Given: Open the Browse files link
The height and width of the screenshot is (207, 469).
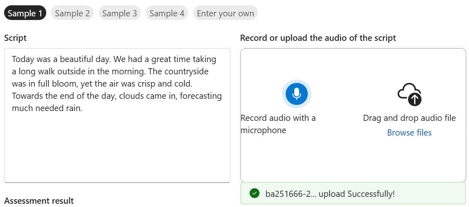Looking at the screenshot, I should [x=409, y=133].
